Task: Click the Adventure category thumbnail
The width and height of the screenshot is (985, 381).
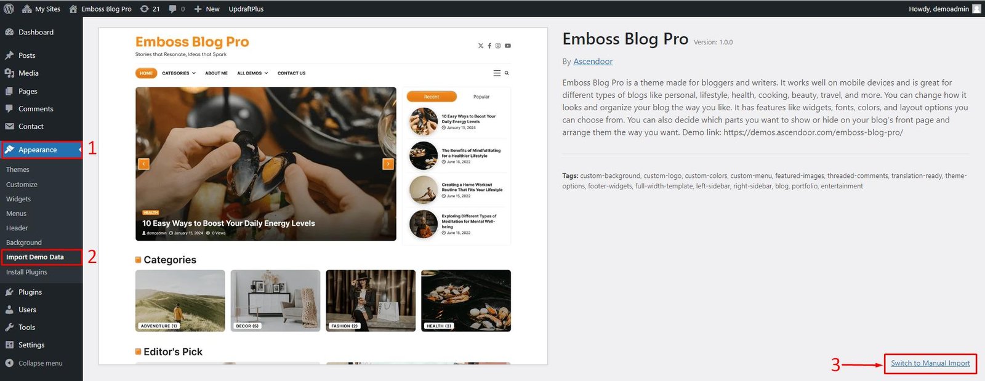Action: [x=180, y=301]
